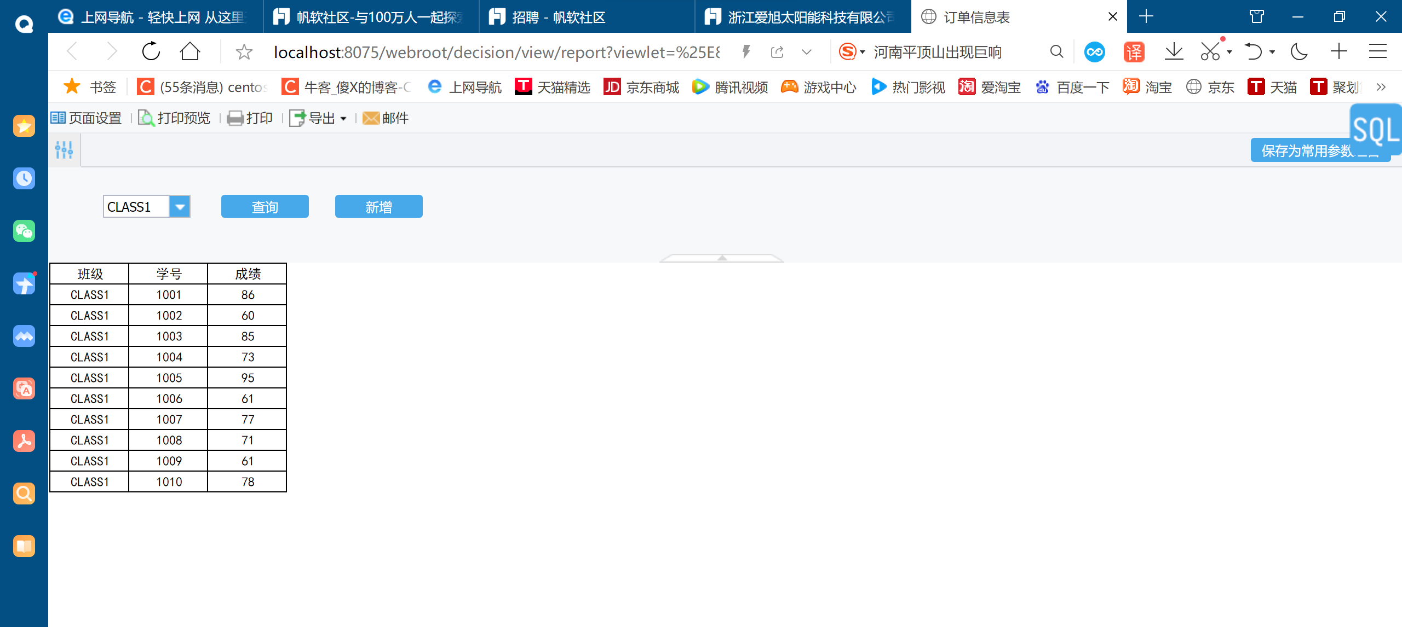Open the translate extension icon

1134,52
